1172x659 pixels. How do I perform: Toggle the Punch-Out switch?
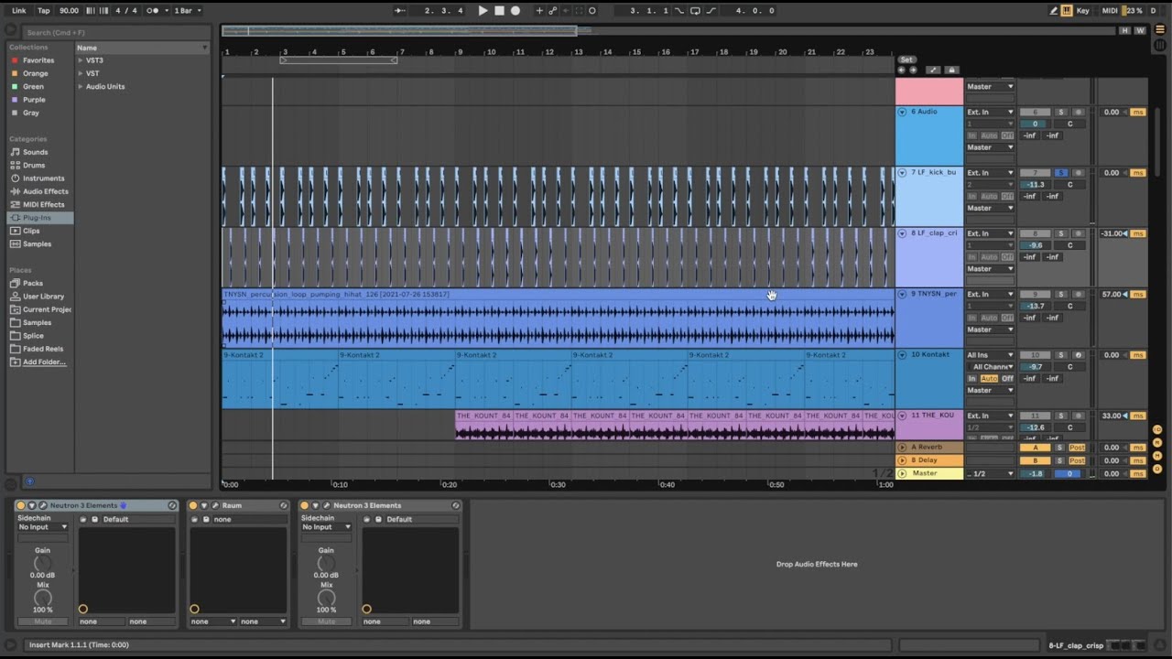tap(711, 11)
